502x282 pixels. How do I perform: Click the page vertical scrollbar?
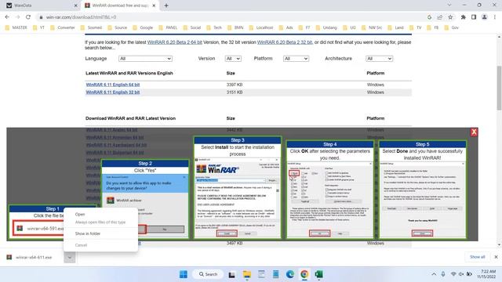pos(499,88)
